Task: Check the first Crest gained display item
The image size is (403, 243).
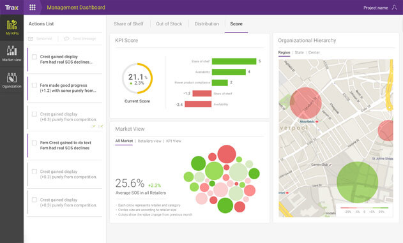Action: (x=34, y=57)
